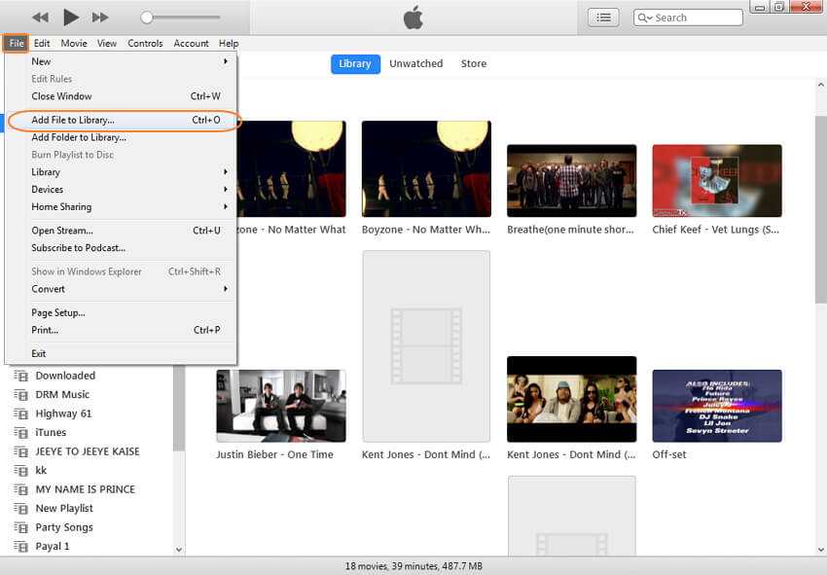Viewport: 827px width, 575px height.
Task: Click the playlist icon beside Party Songs
Action: point(20,527)
